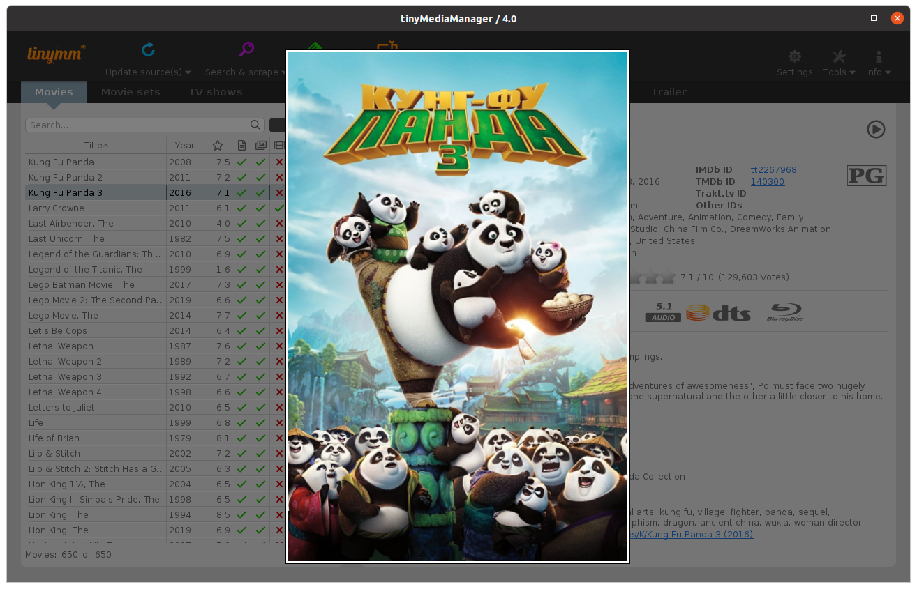Open IMDb link tt2267968
The width and height of the screenshot is (917, 589).
click(773, 170)
